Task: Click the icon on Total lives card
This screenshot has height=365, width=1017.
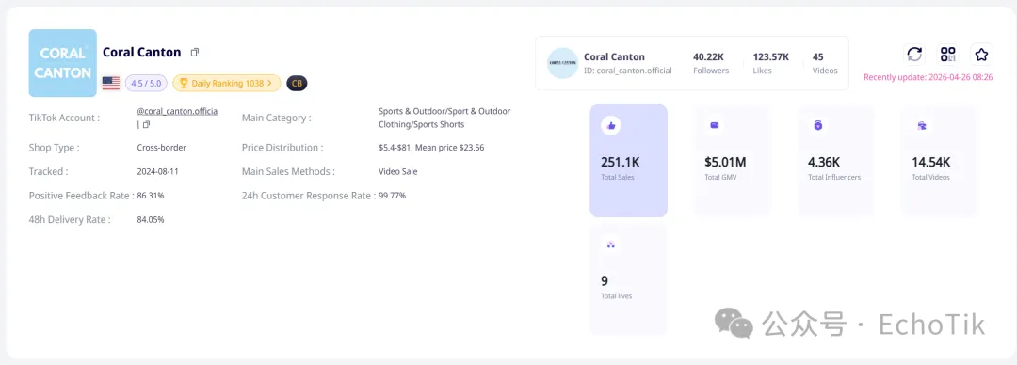Action: (610, 246)
